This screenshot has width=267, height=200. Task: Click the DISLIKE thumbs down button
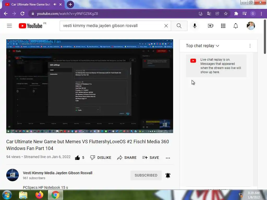[x=101, y=158]
